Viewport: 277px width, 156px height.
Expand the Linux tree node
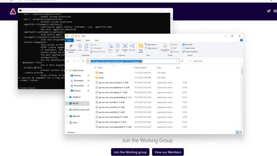pyautogui.click(x=67, y=123)
